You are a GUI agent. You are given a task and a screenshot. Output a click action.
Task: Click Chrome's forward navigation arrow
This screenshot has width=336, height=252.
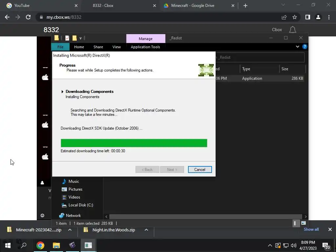[18, 17]
